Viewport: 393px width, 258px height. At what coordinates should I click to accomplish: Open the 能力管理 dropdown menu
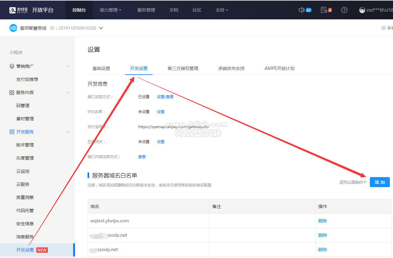[x=110, y=10]
